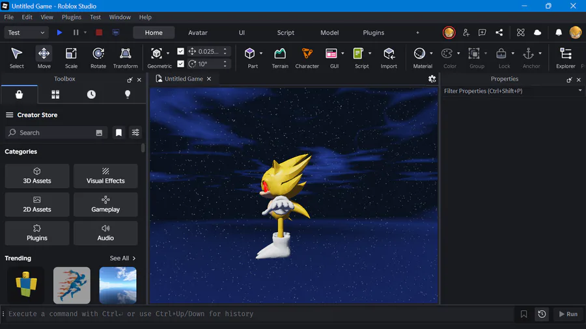The image size is (586, 329).
Task: Click the cloud icon in top bar
Action: coord(537,33)
